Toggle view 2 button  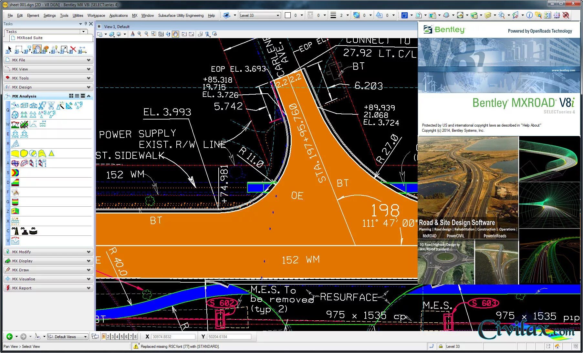coord(108,337)
